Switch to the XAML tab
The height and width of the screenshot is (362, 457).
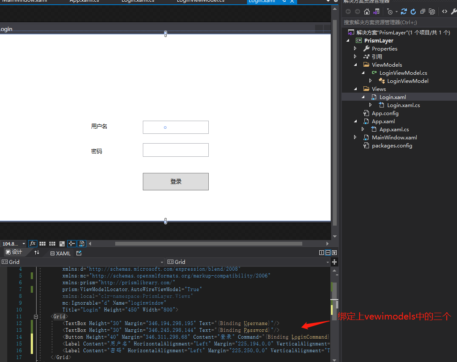pos(60,253)
